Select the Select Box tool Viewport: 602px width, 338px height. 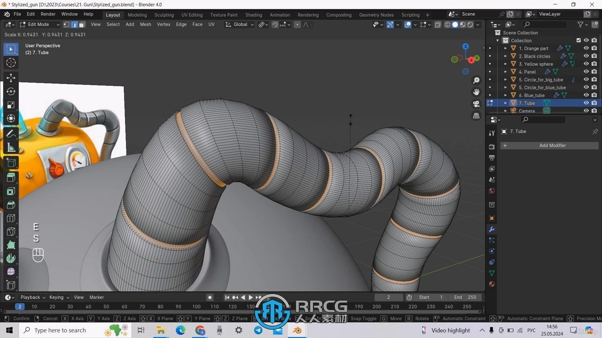[11, 49]
